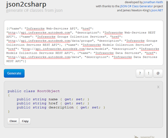This screenshot has height=138, width=168.
Task: Click the 'public string description' line
Action: 61,108
